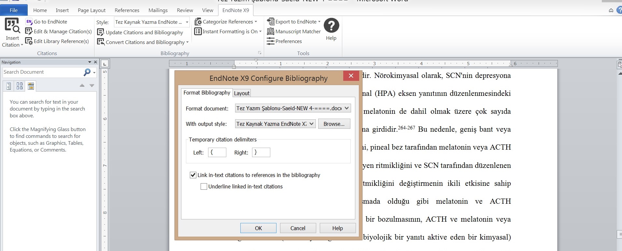This screenshot has width=622, height=251.
Task: Minimize the ribbon with caret icon
Action: coord(611,10)
